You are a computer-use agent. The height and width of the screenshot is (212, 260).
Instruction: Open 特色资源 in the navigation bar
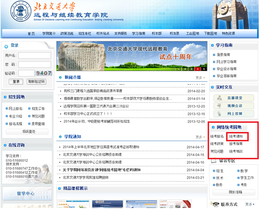point(228,34)
